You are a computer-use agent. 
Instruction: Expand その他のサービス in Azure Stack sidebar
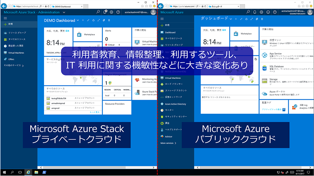pos(14,65)
